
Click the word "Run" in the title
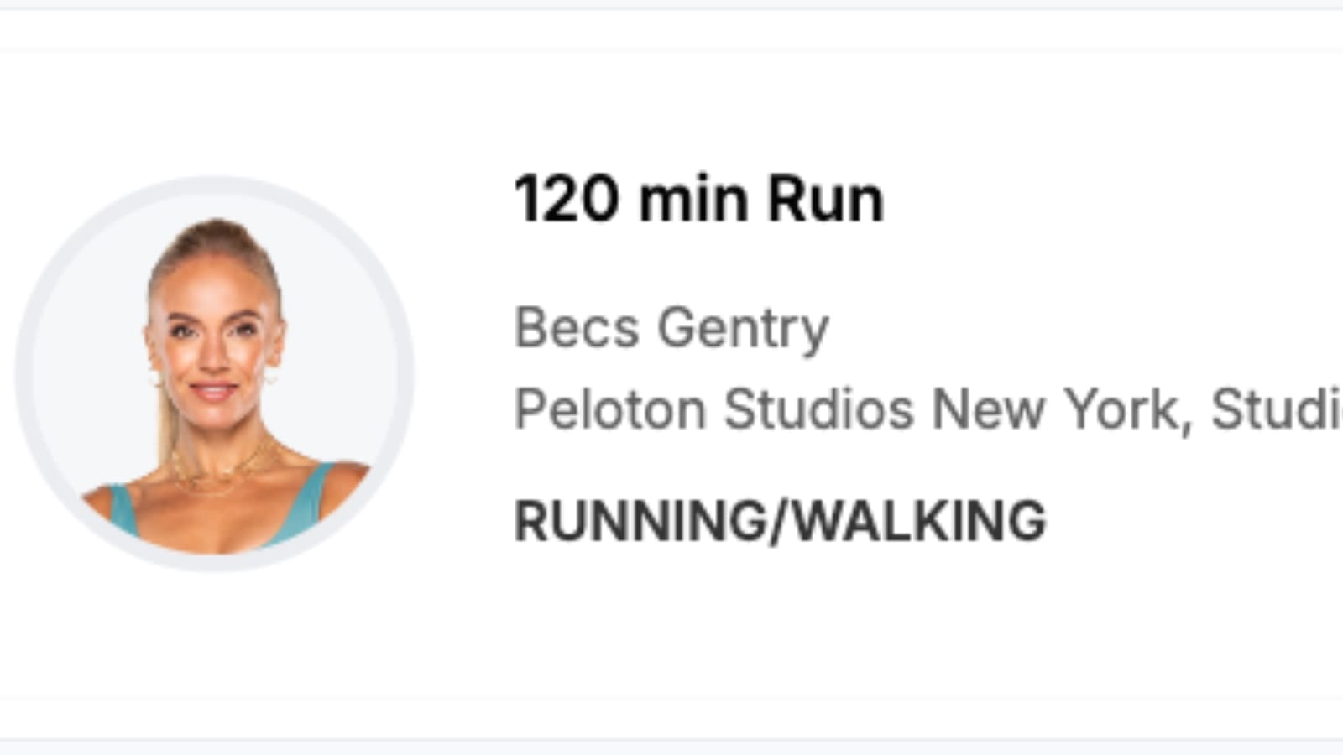(x=825, y=200)
